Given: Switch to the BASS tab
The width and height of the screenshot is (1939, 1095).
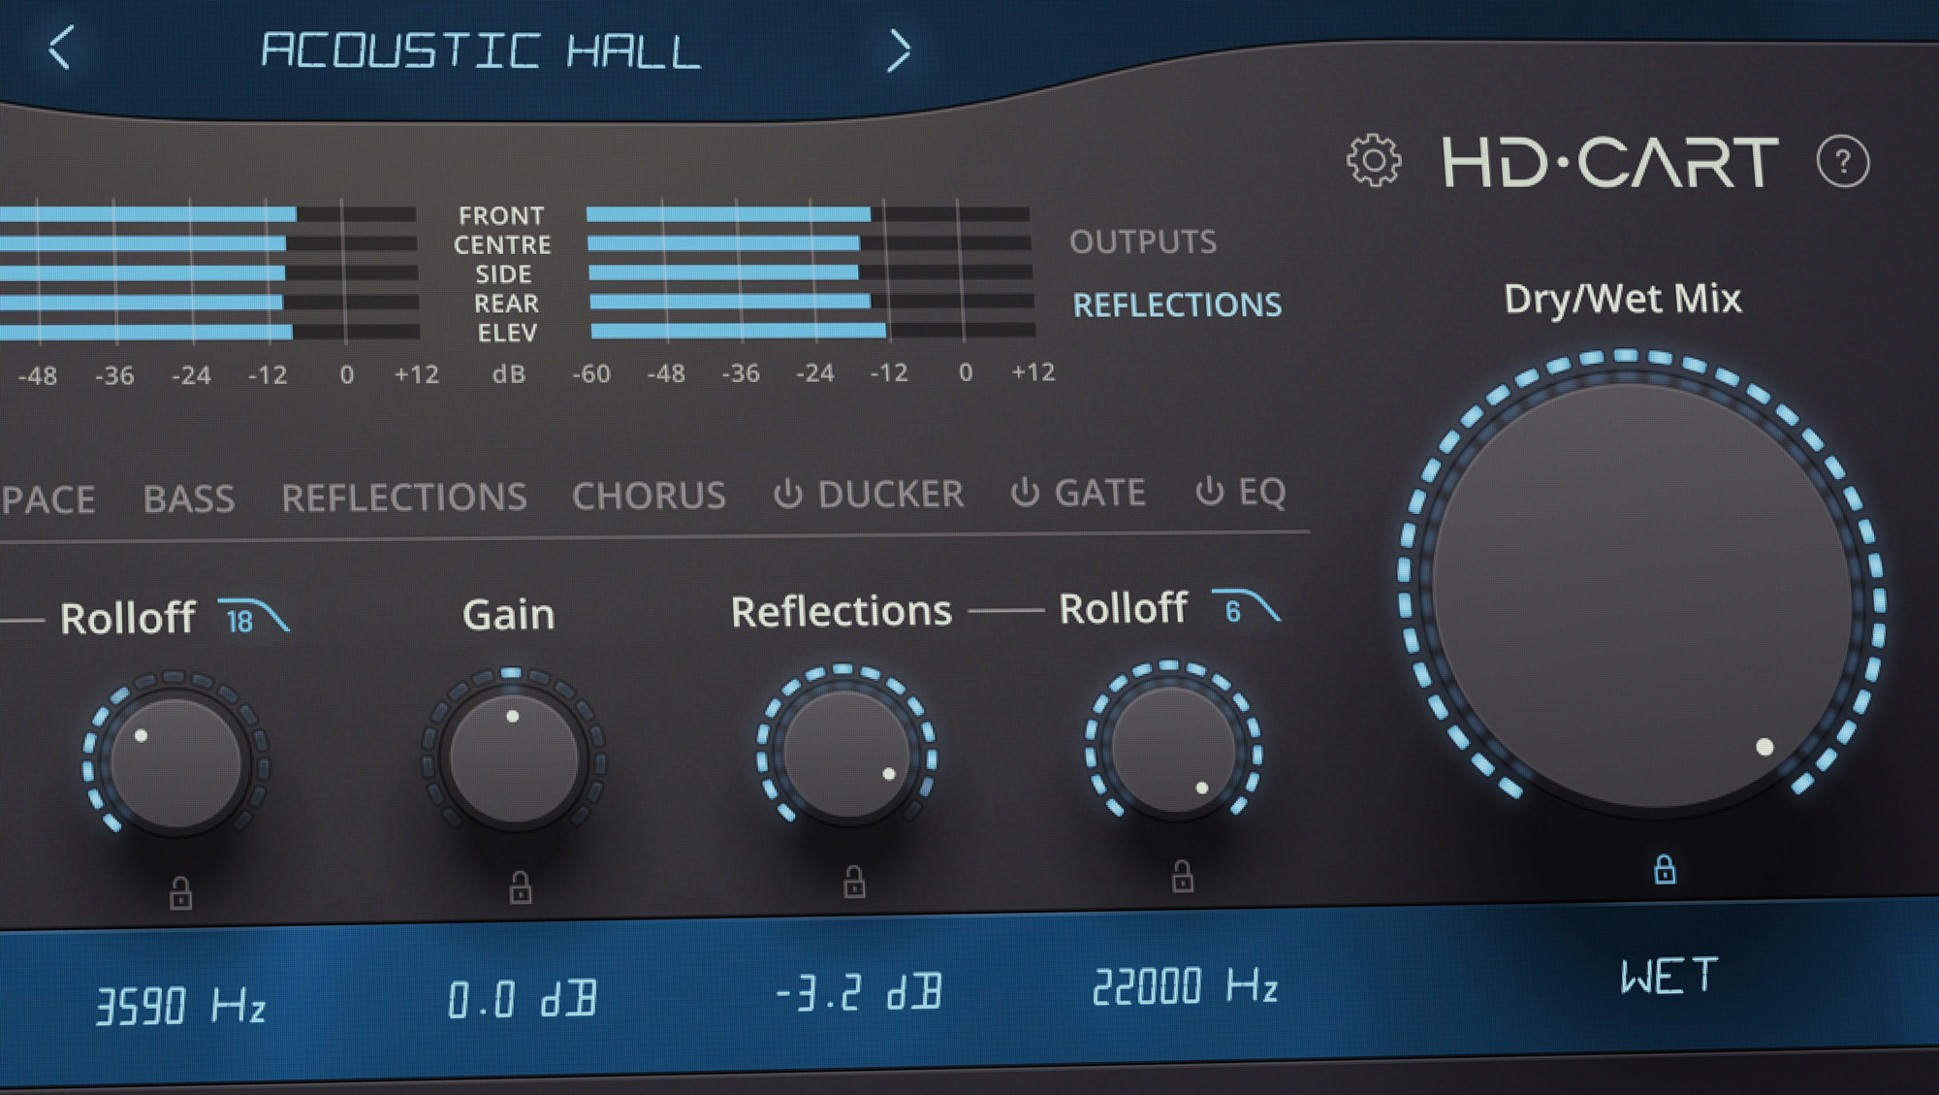Looking at the screenshot, I should click(x=189, y=499).
